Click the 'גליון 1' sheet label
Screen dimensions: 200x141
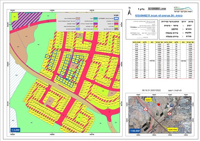click(x=141, y=9)
